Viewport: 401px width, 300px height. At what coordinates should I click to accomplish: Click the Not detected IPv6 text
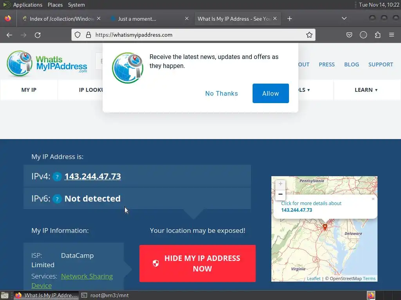click(x=92, y=198)
